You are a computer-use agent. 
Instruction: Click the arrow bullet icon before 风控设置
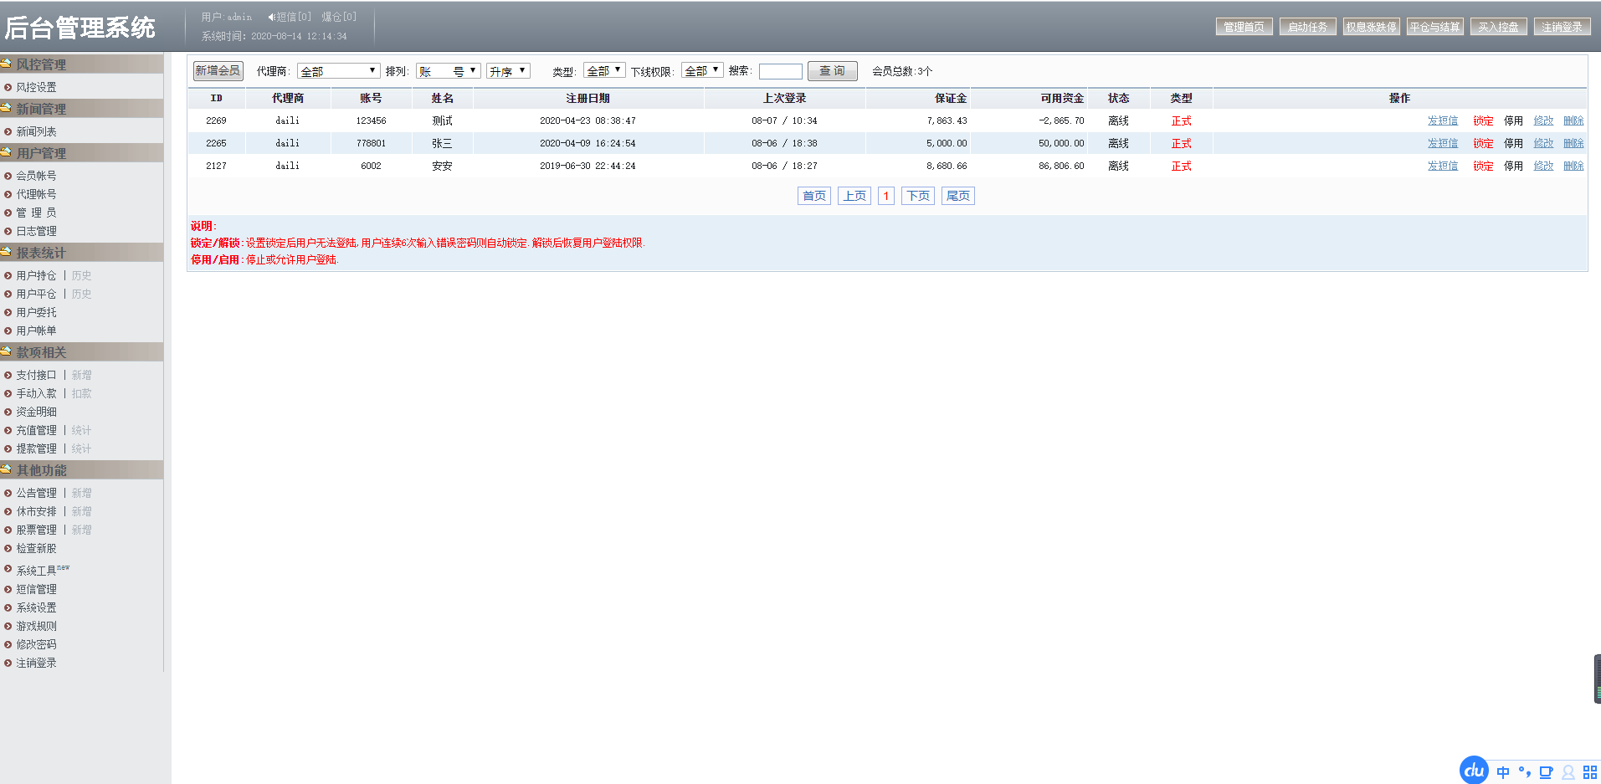pyautogui.click(x=8, y=87)
